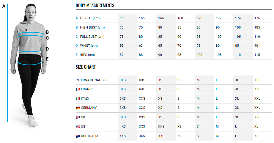This screenshot has width=274, height=143.
Task: Click the Italy flag icon
Action: (x=78, y=99)
